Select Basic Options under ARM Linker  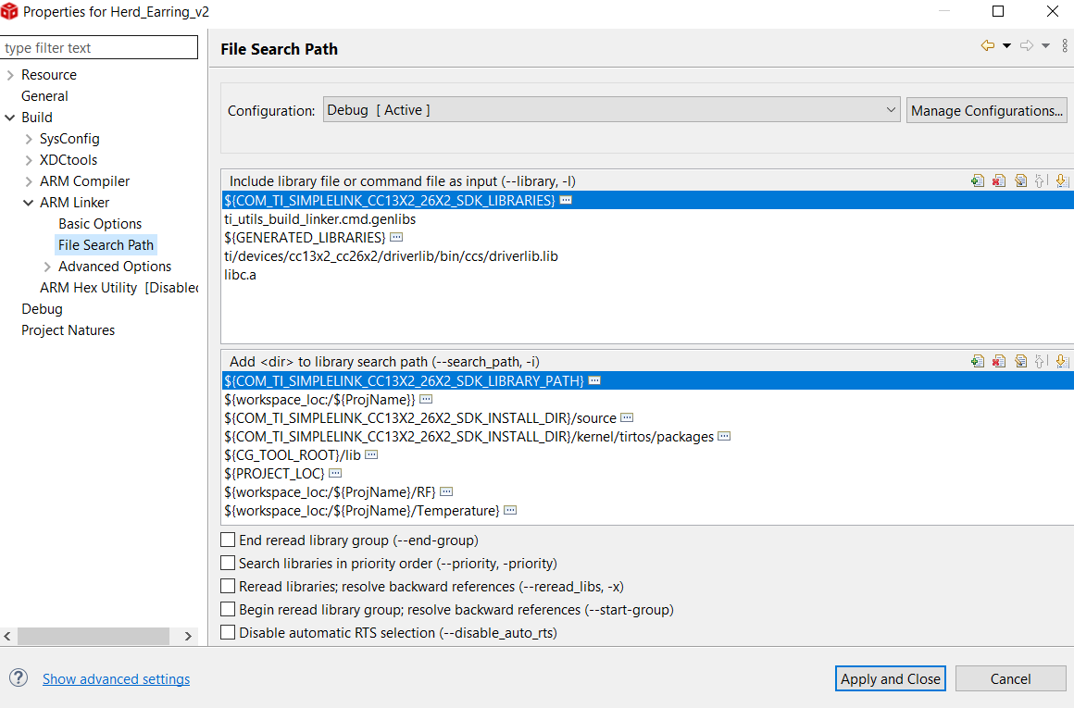(100, 224)
